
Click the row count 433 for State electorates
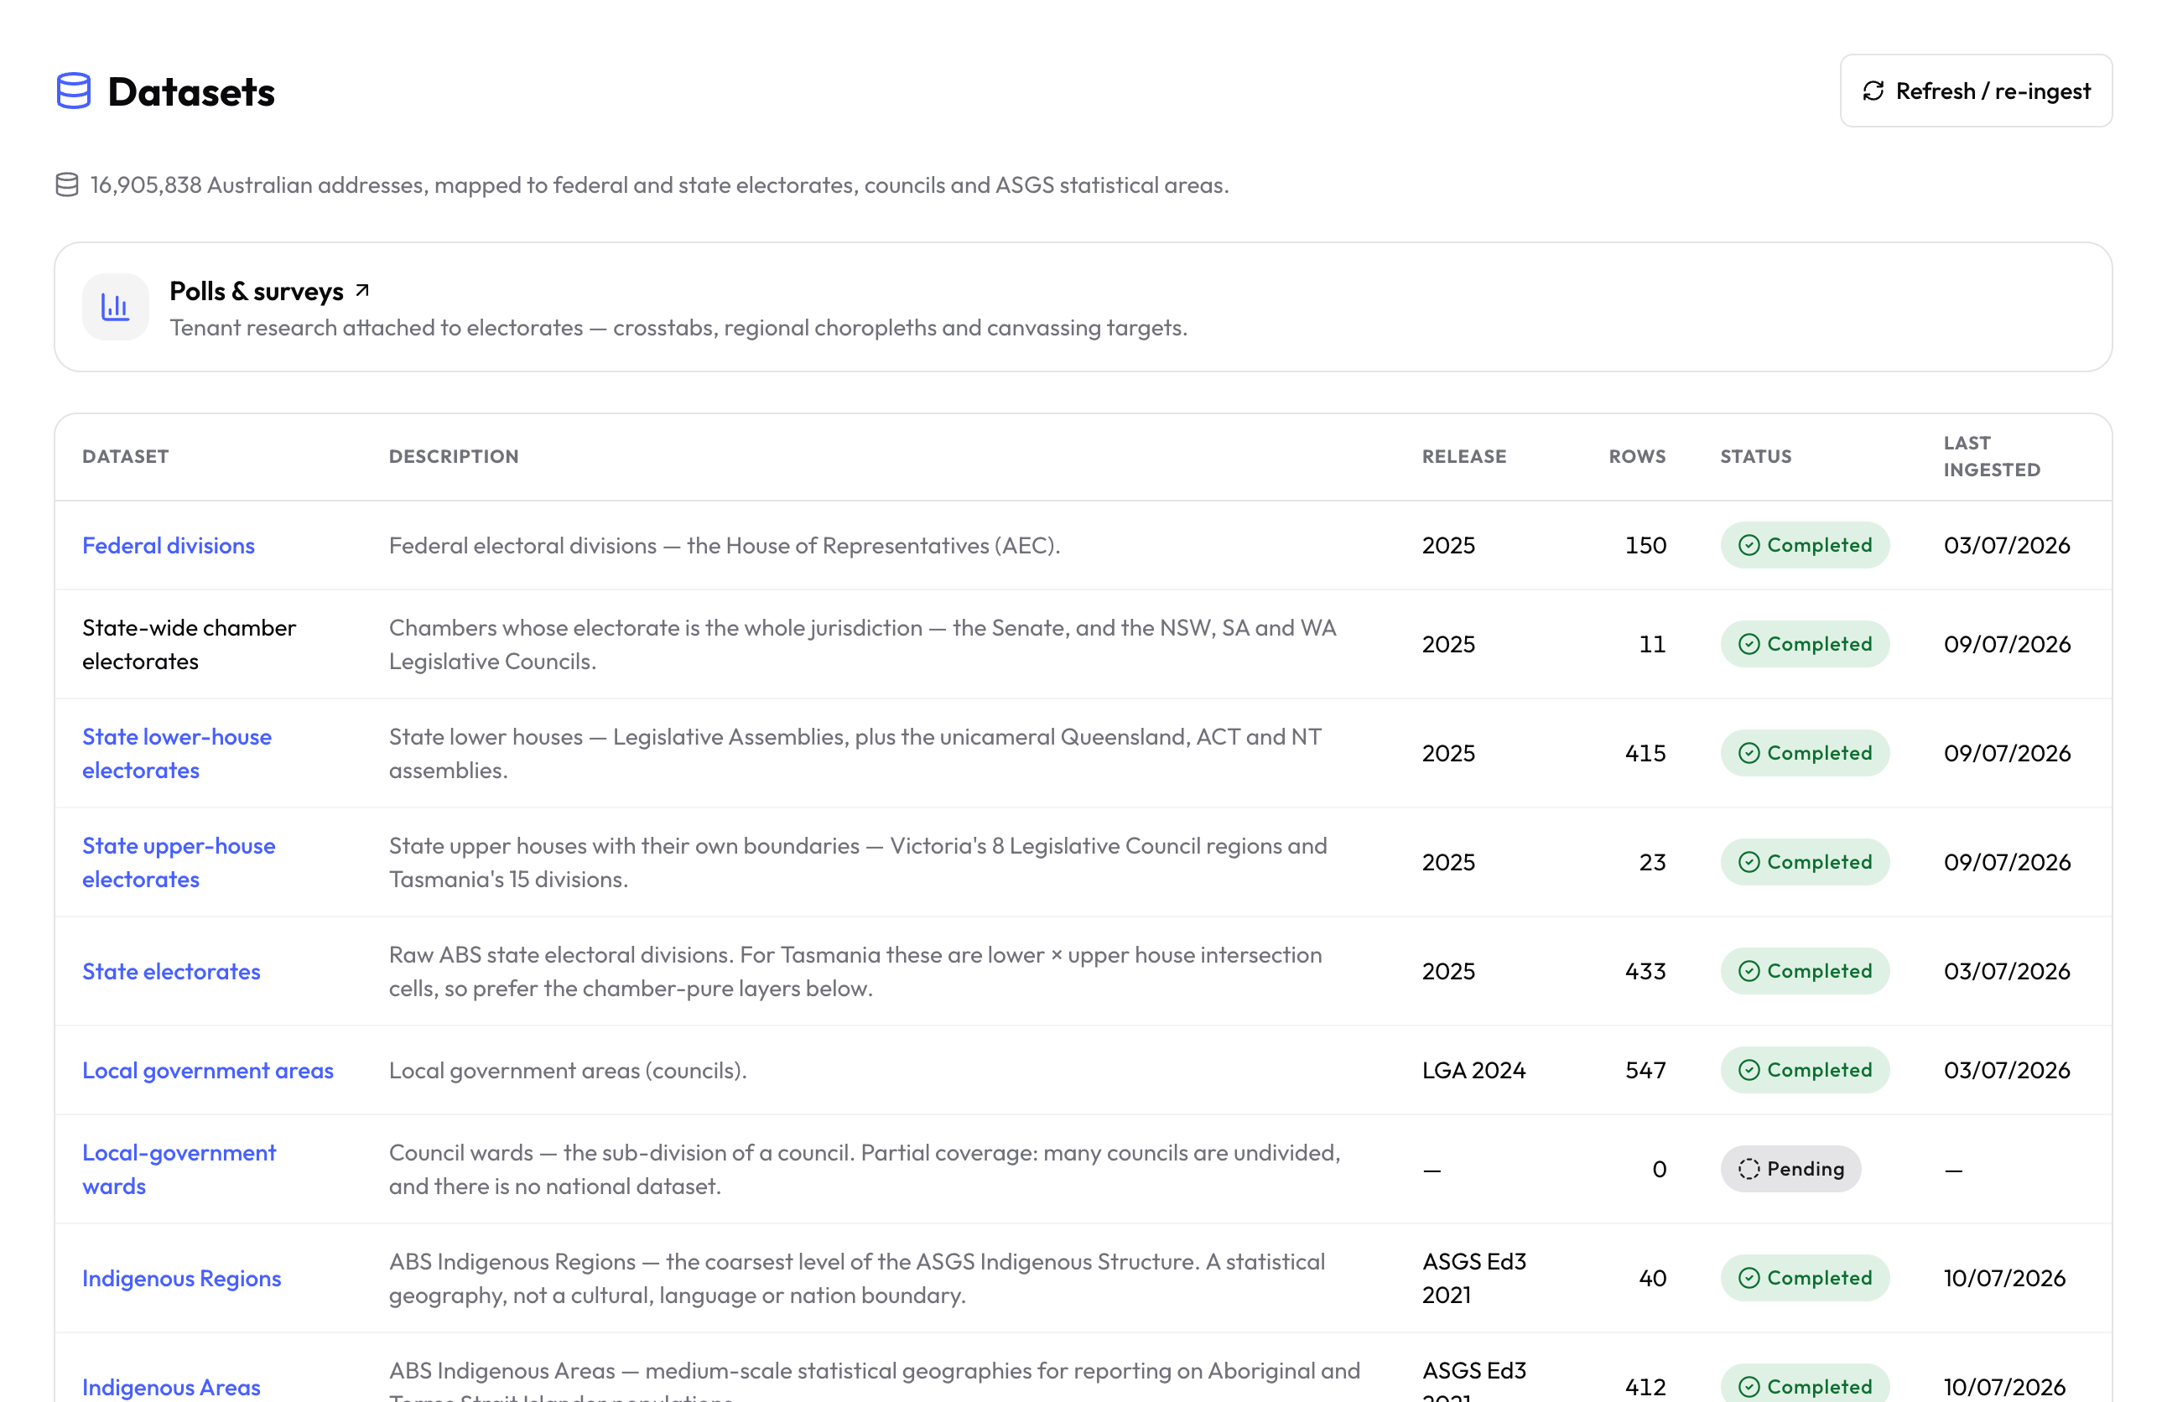click(x=1645, y=971)
